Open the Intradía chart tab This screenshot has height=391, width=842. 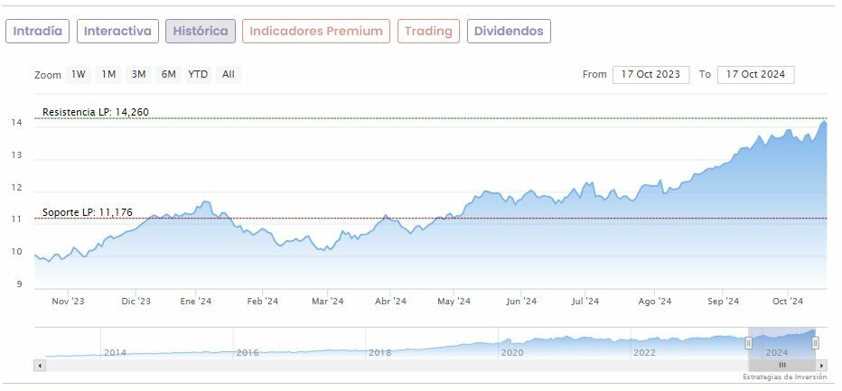pyautogui.click(x=38, y=32)
